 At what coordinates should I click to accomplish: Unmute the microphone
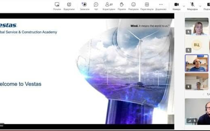(192, 6)
